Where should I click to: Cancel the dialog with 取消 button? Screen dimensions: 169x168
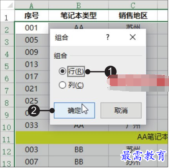[x=121, y=110]
